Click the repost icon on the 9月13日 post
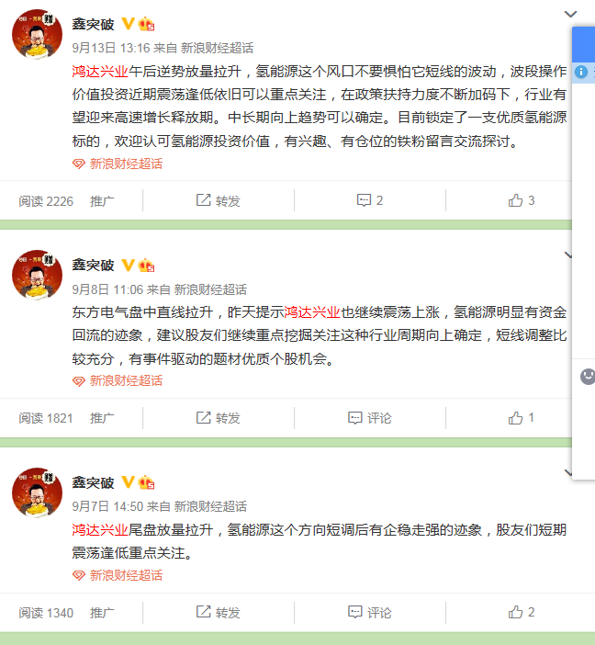Viewport: 595px width, 645px height. click(203, 200)
